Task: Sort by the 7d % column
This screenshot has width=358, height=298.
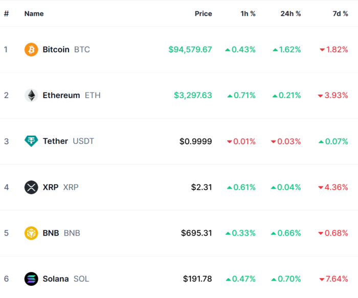Action: [x=340, y=14]
